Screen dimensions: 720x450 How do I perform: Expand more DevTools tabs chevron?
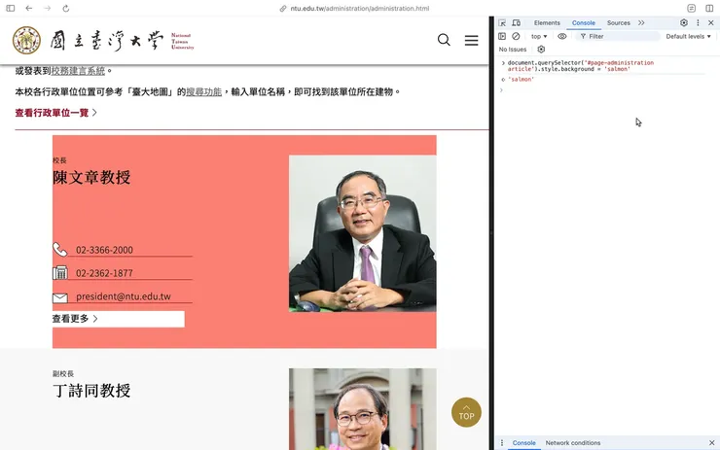point(641,23)
